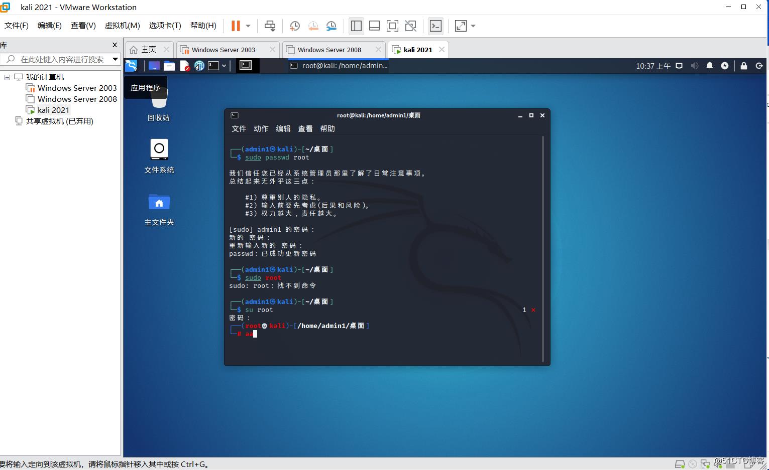The width and height of the screenshot is (769, 470).
Task: Click the terminal window vertical scrollbar
Action: click(x=543, y=248)
